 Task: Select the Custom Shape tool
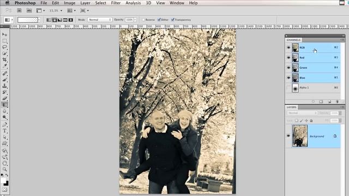point(5,143)
